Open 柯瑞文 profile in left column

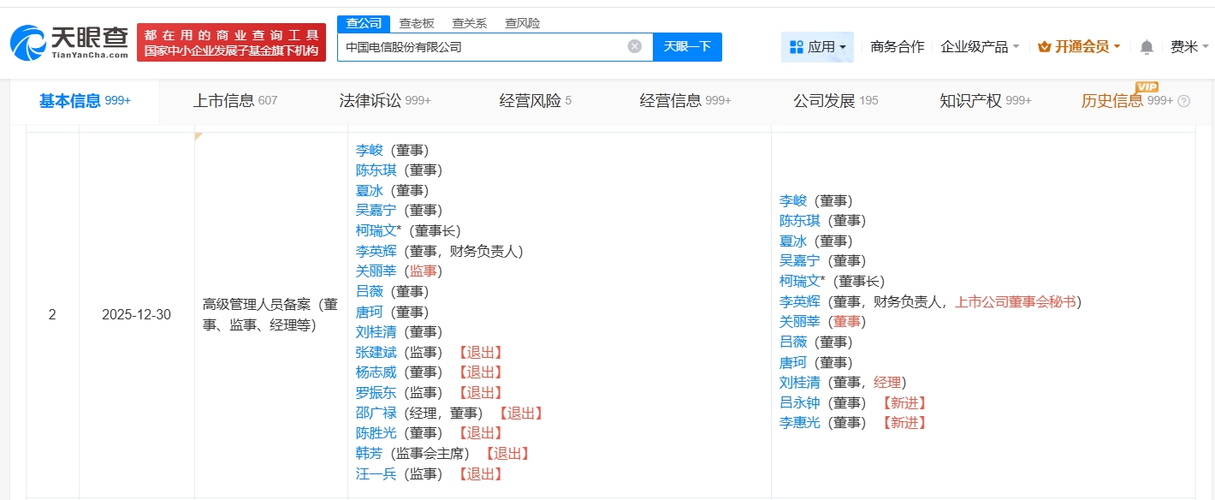(376, 230)
